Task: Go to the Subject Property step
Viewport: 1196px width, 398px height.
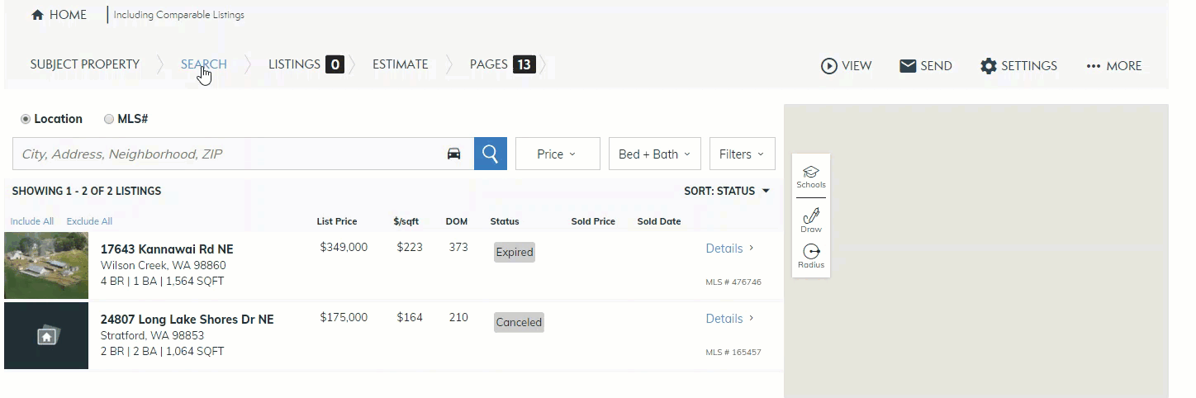Action: pyautogui.click(x=85, y=64)
